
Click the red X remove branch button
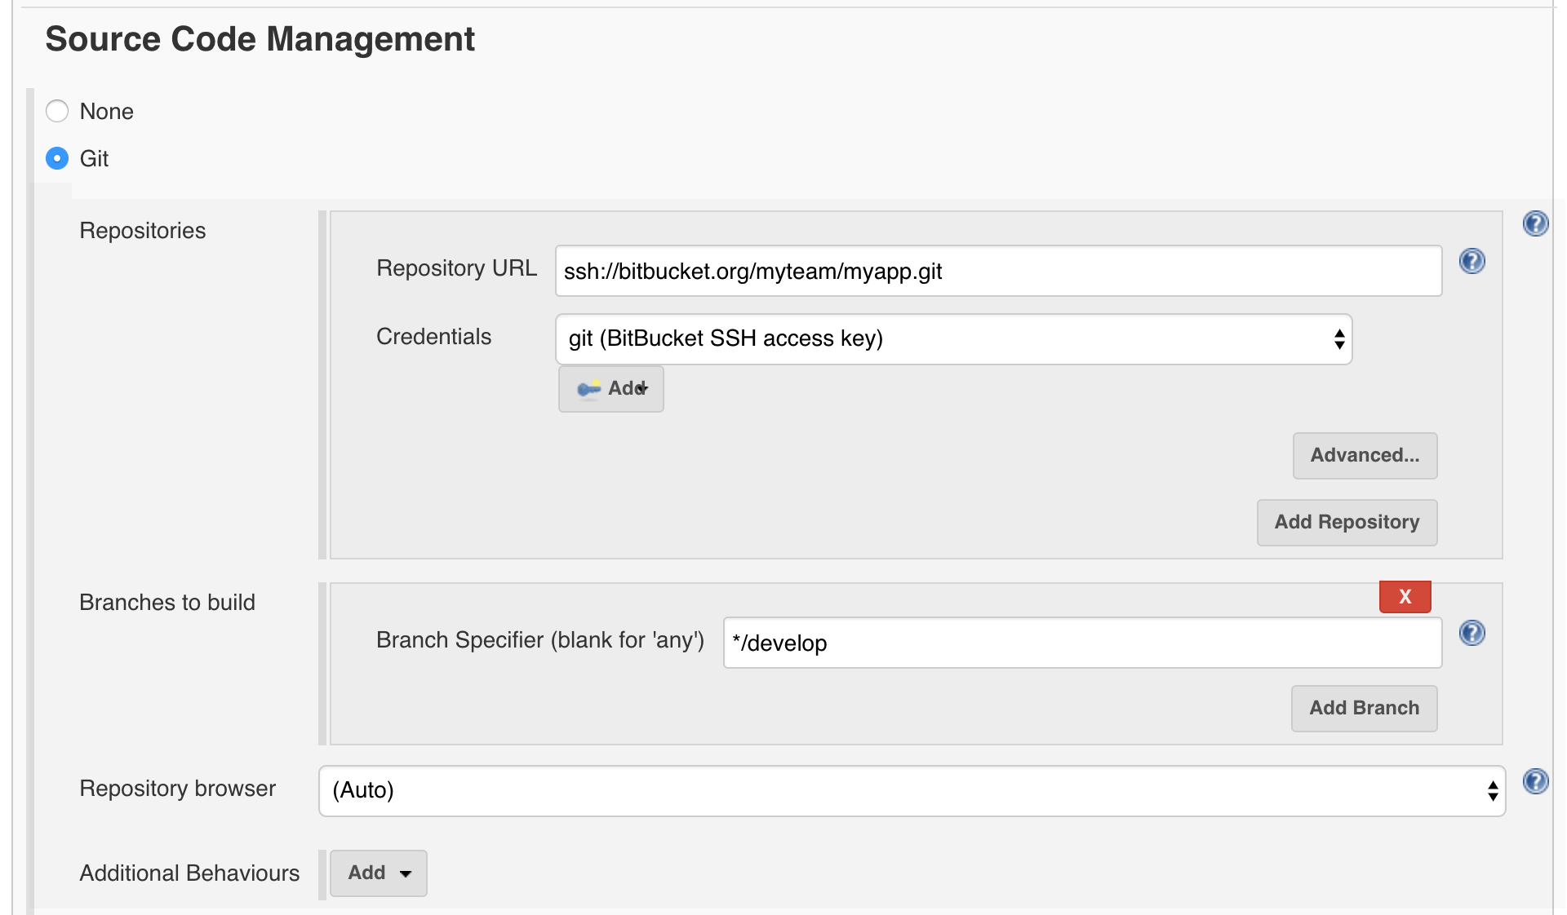pos(1405,596)
